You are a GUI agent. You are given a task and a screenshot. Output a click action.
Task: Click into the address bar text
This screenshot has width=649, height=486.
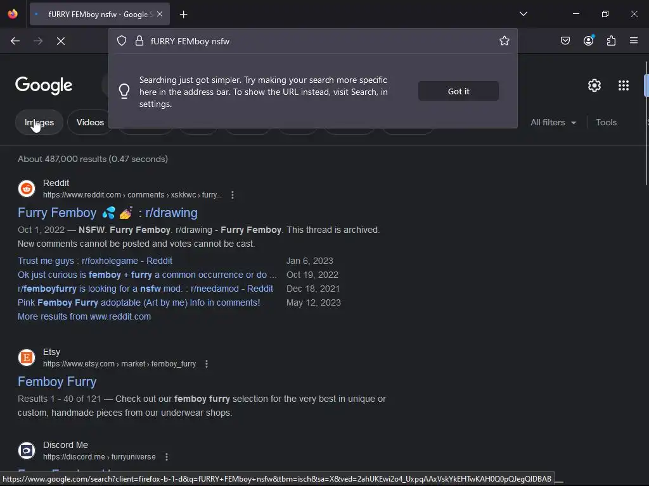[190, 41]
